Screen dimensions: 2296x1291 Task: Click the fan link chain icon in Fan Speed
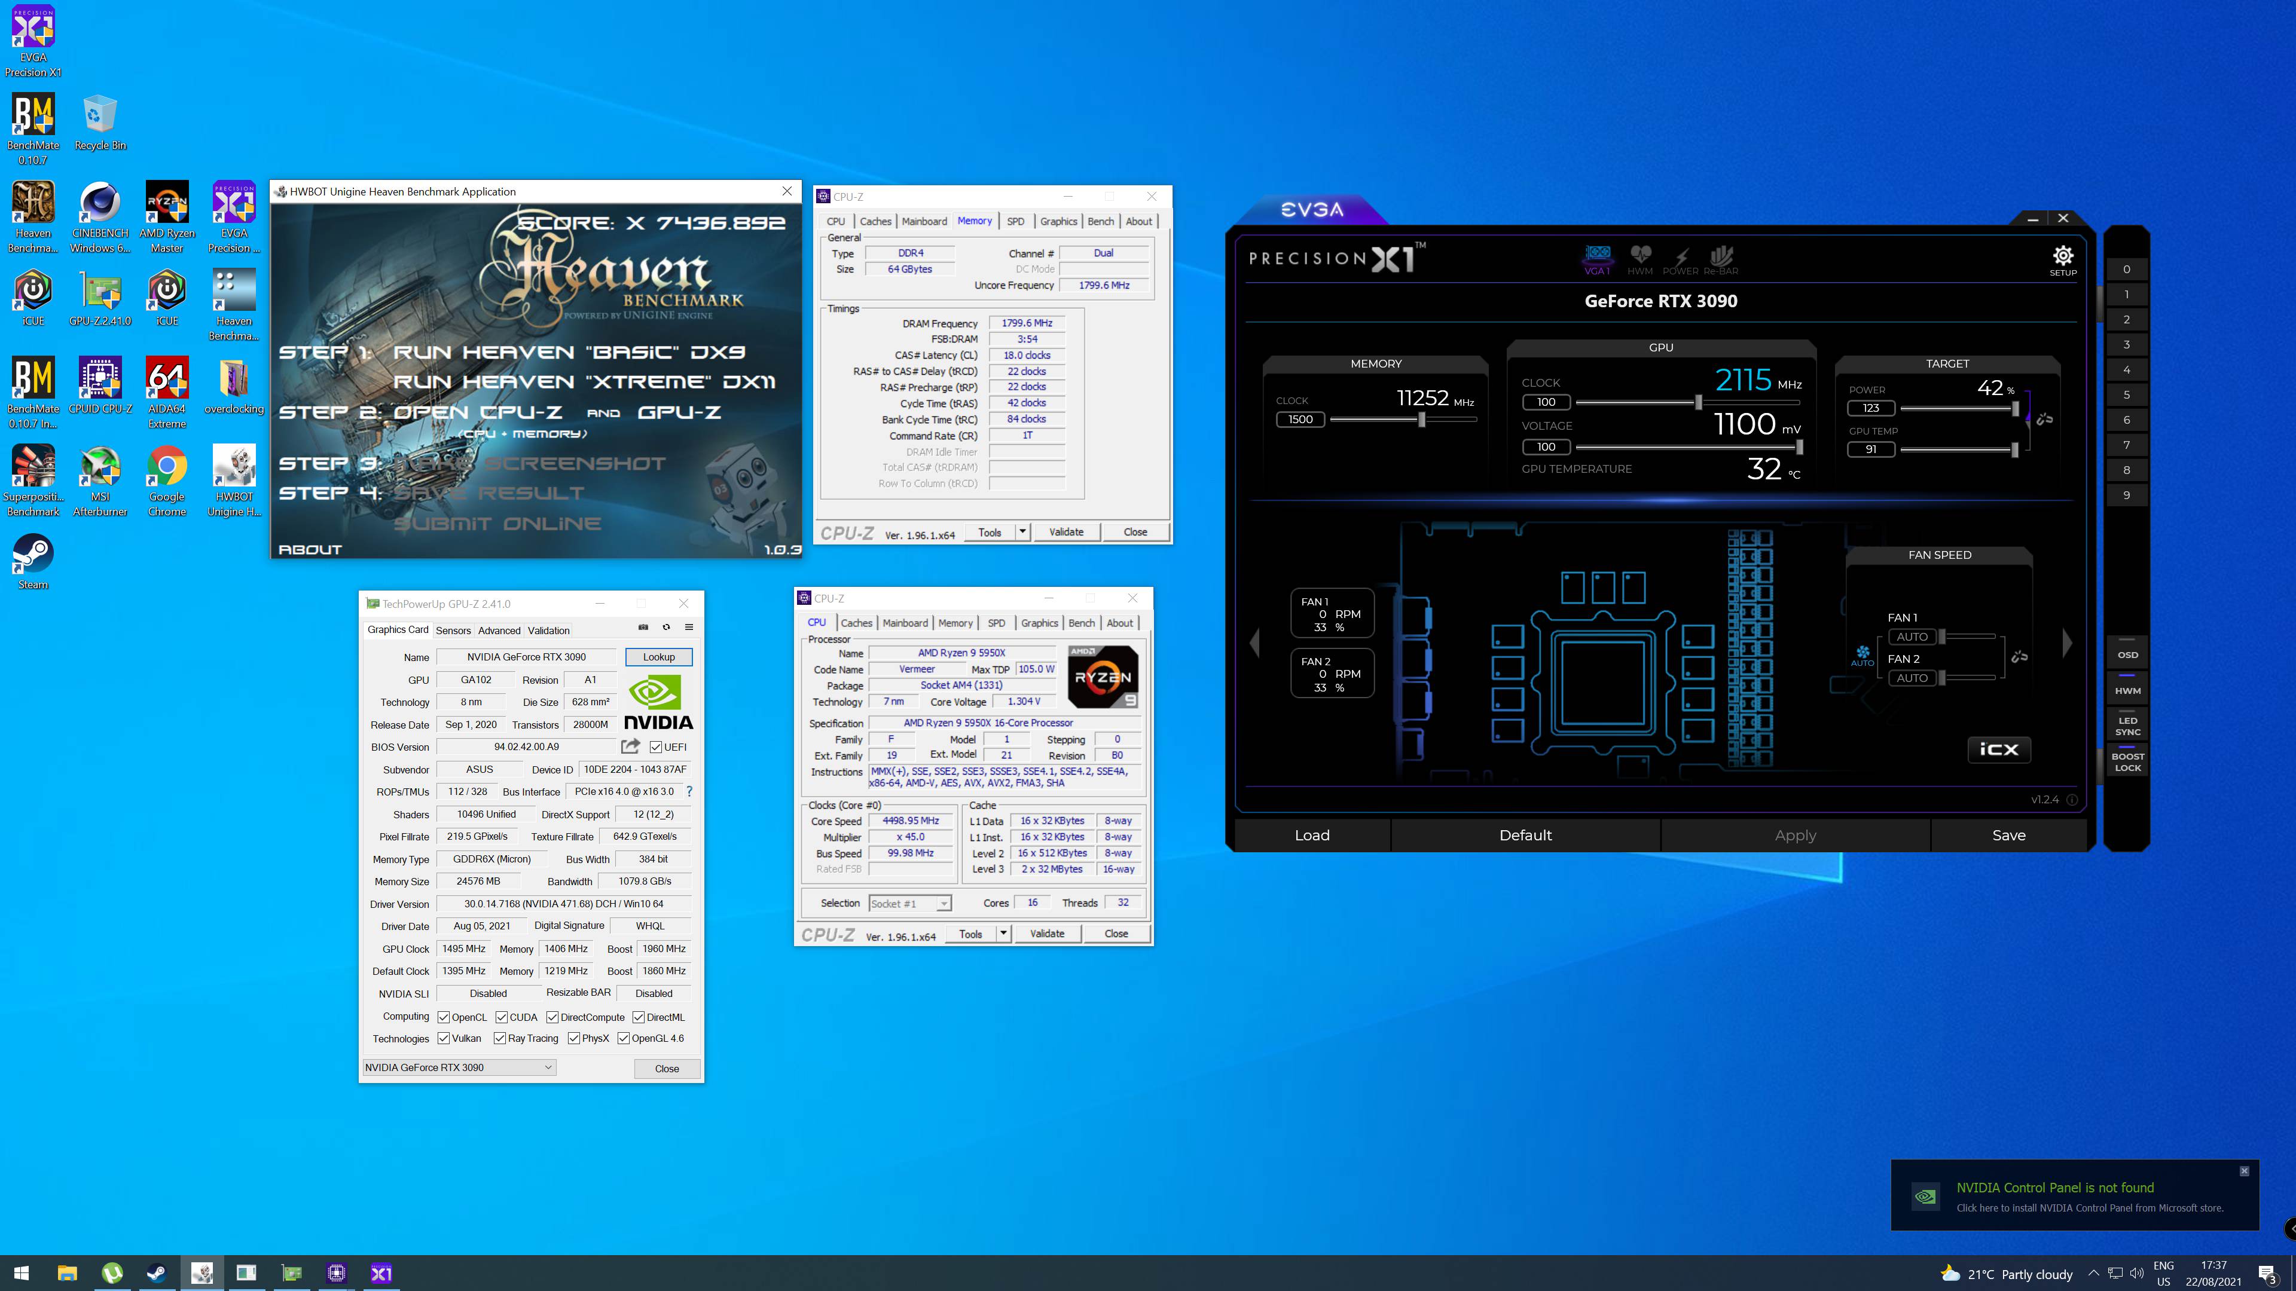pos(2020,657)
